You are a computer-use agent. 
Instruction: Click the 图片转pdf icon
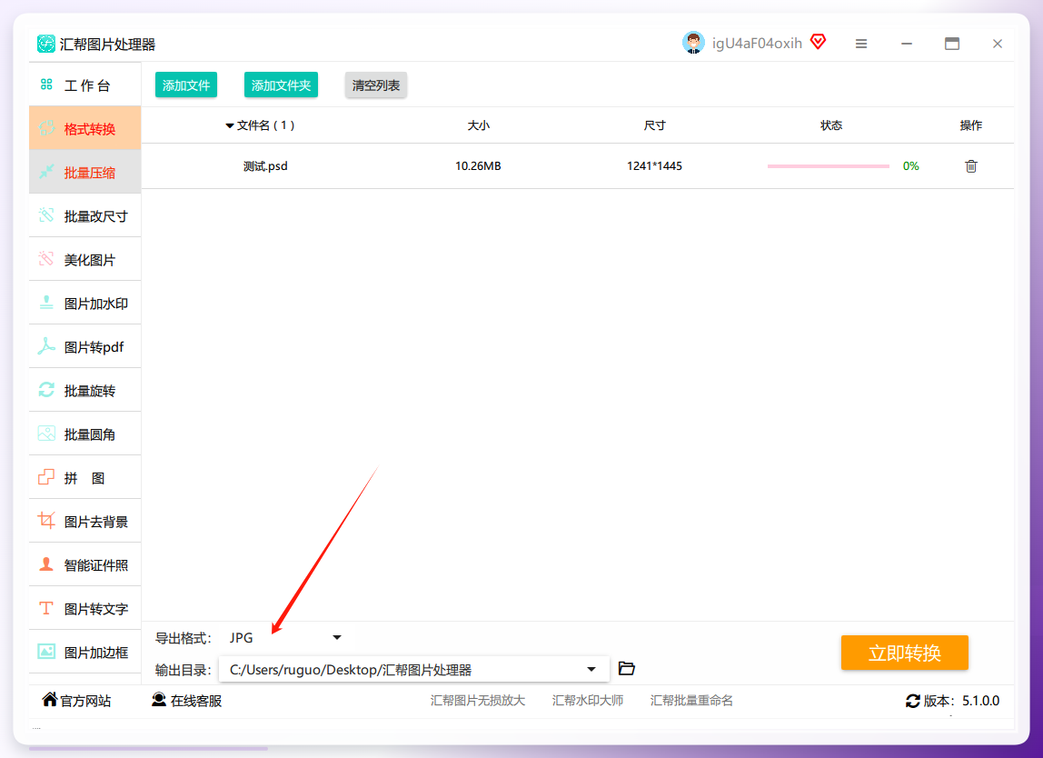coord(46,346)
